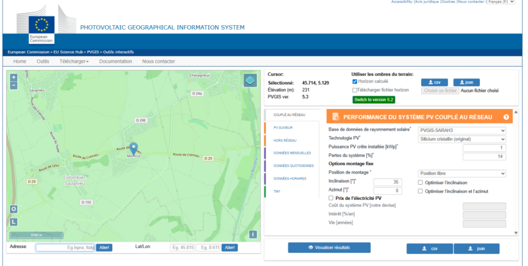Enable Optimiser l'inclinaison checkbox
The width and height of the screenshot is (528, 266).
(x=420, y=182)
